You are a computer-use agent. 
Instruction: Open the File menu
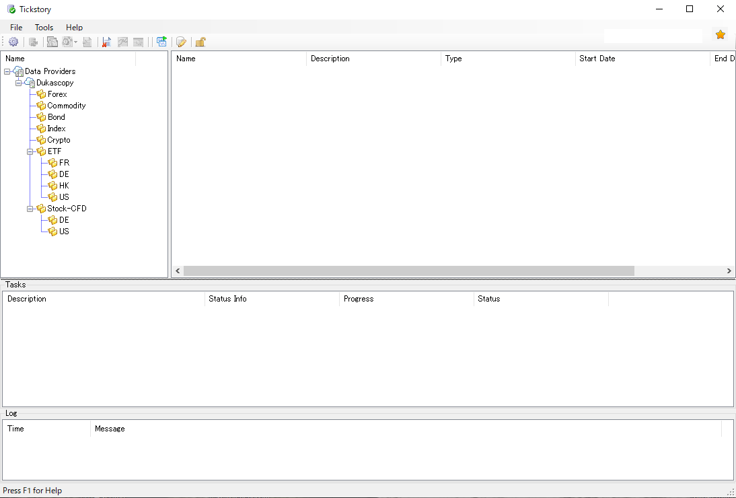point(16,27)
